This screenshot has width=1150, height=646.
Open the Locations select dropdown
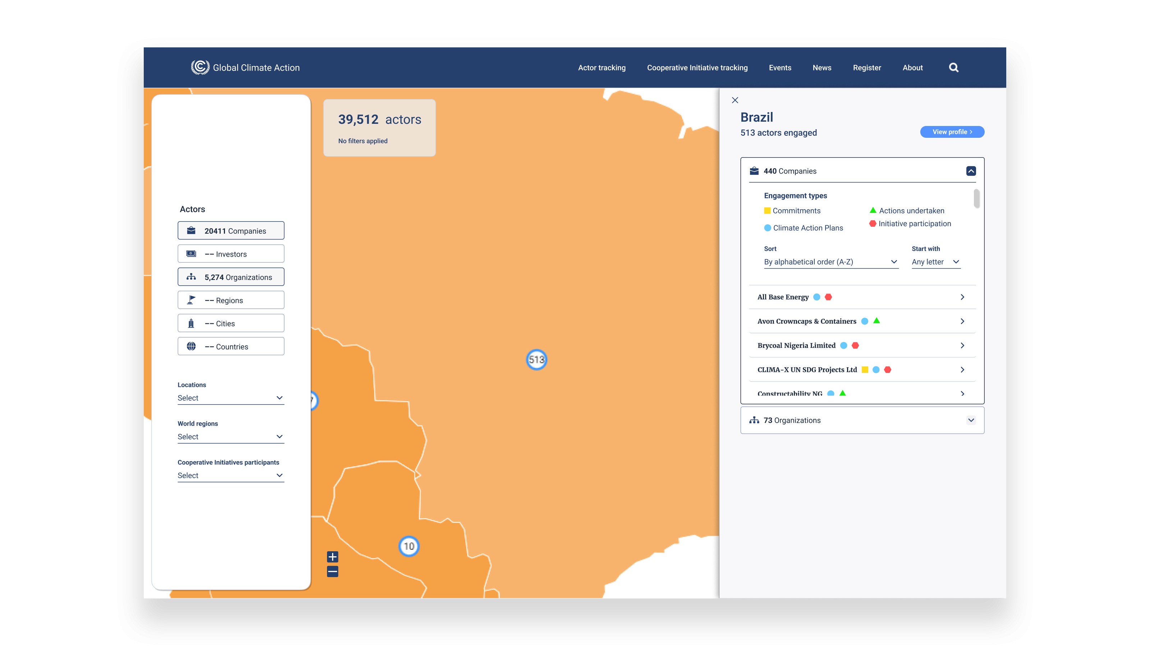[x=230, y=398]
